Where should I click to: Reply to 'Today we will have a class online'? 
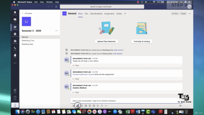[x=76, y=65]
